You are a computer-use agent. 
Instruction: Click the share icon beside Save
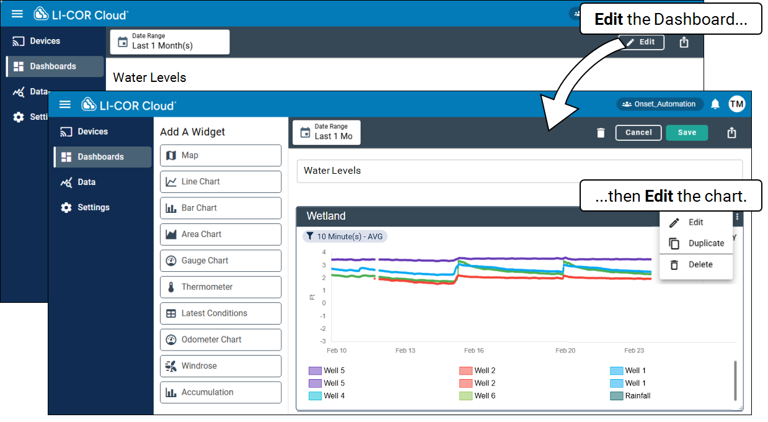click(731, 133)
